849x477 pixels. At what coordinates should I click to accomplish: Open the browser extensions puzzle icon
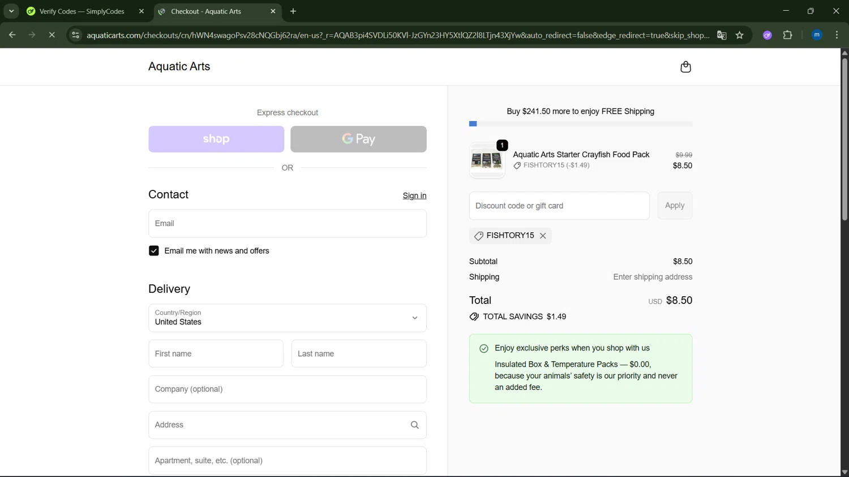787,35
